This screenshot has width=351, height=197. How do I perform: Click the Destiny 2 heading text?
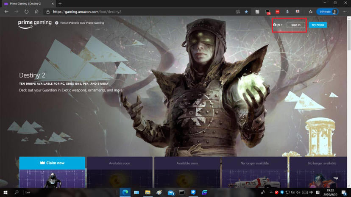pos(32,75)
